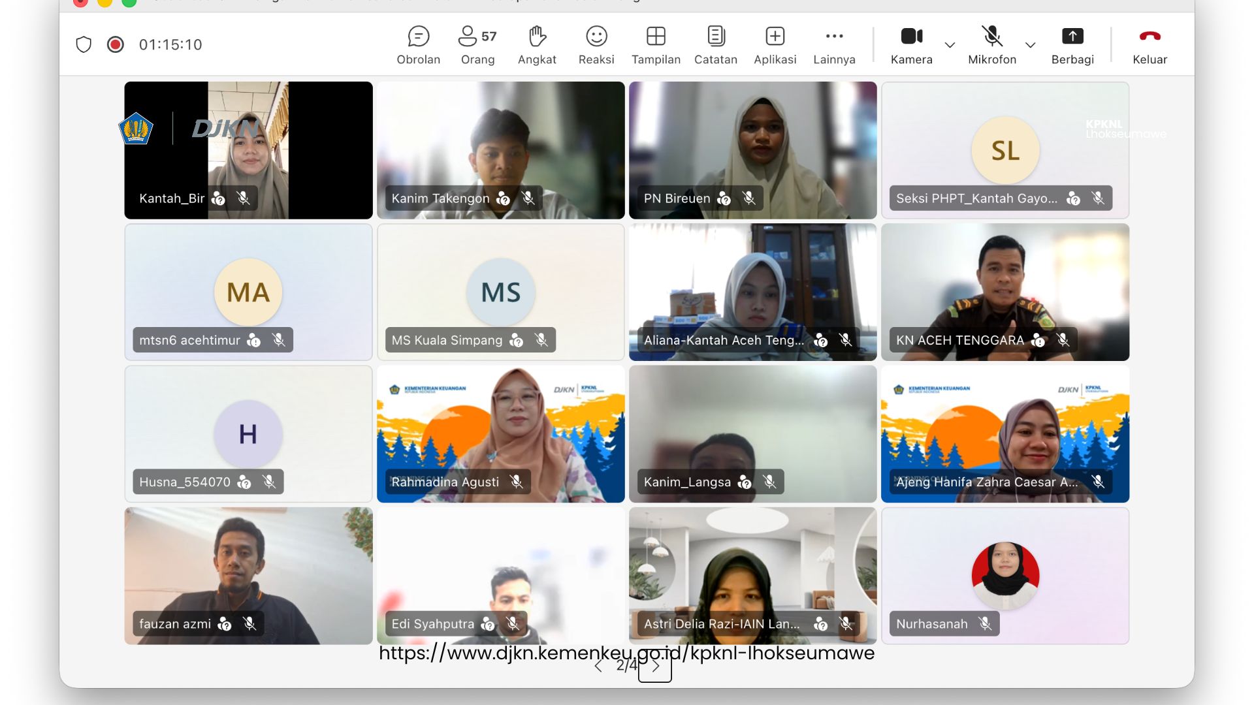Screen dimensions: 1254x705
Task: Open the Obrolan chat panel
Action: tap(418, 44)
